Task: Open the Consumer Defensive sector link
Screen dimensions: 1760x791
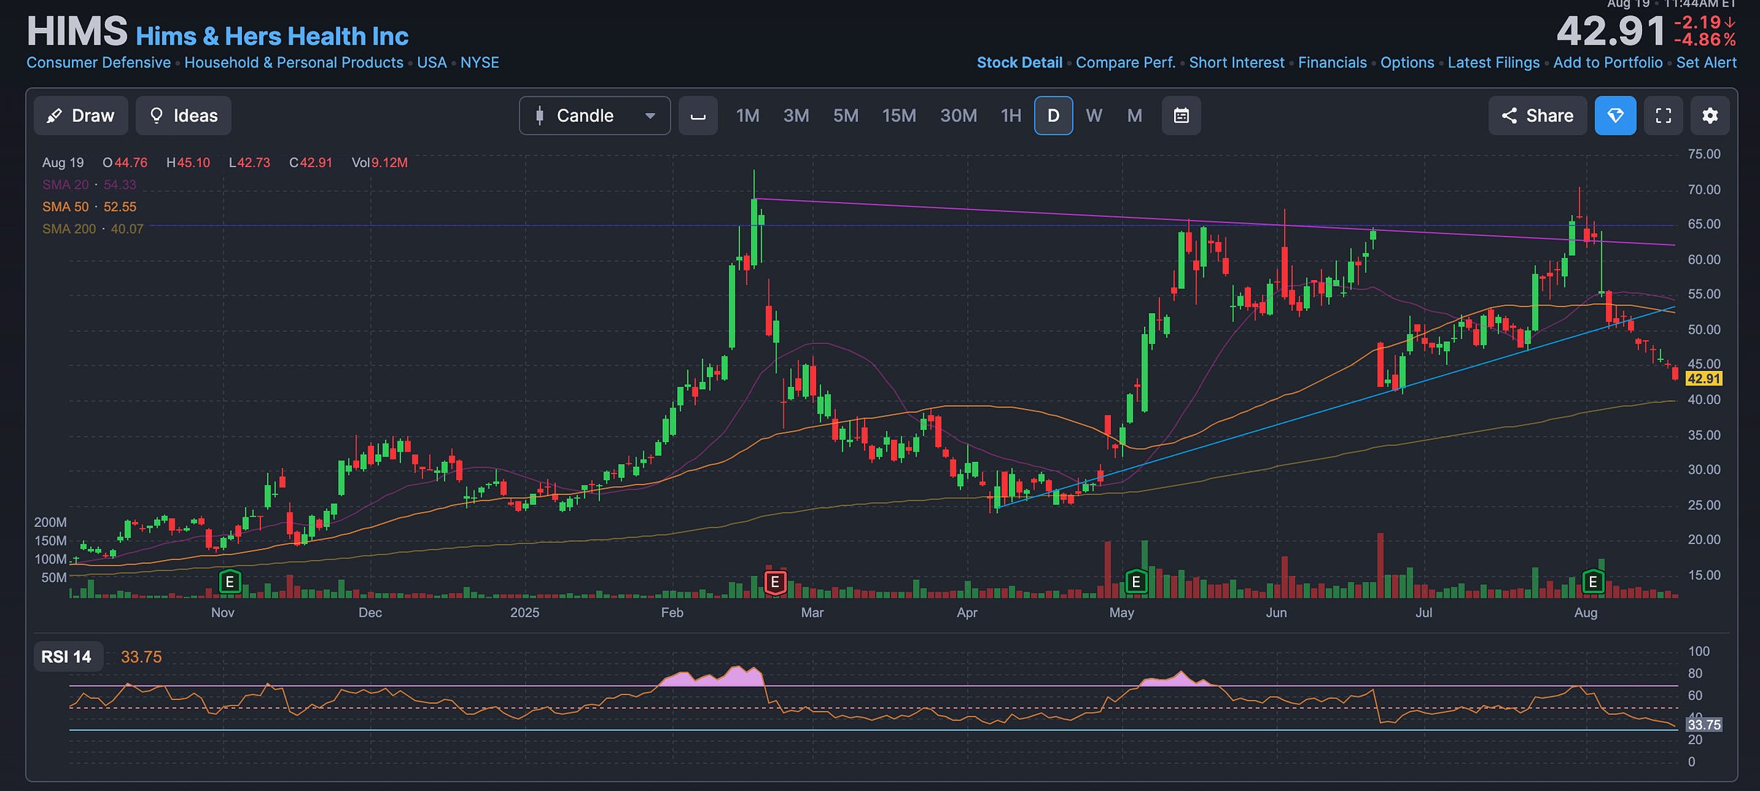Action: coord(98,63)
